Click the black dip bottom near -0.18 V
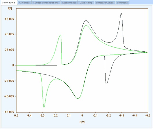Image resolution: width=153 pixels, height=129 pixels. coord(106,84)
